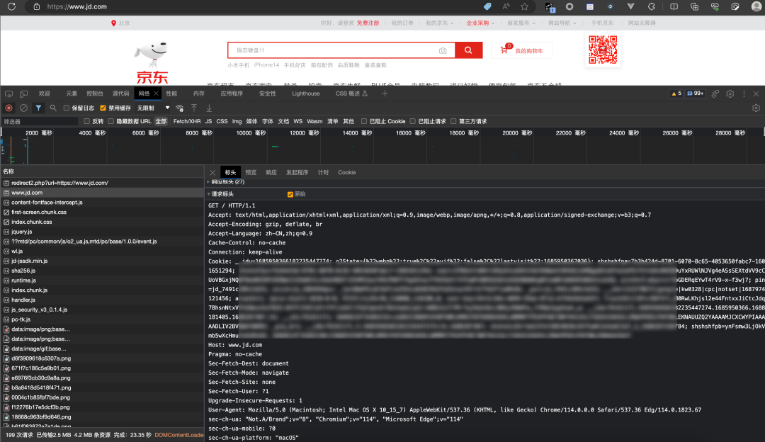Click the red JD search button

[468, 50]
